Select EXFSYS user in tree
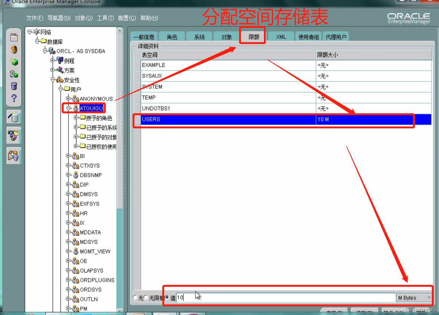The height and width of the screenshot is (315, 439). coord(90,204)
